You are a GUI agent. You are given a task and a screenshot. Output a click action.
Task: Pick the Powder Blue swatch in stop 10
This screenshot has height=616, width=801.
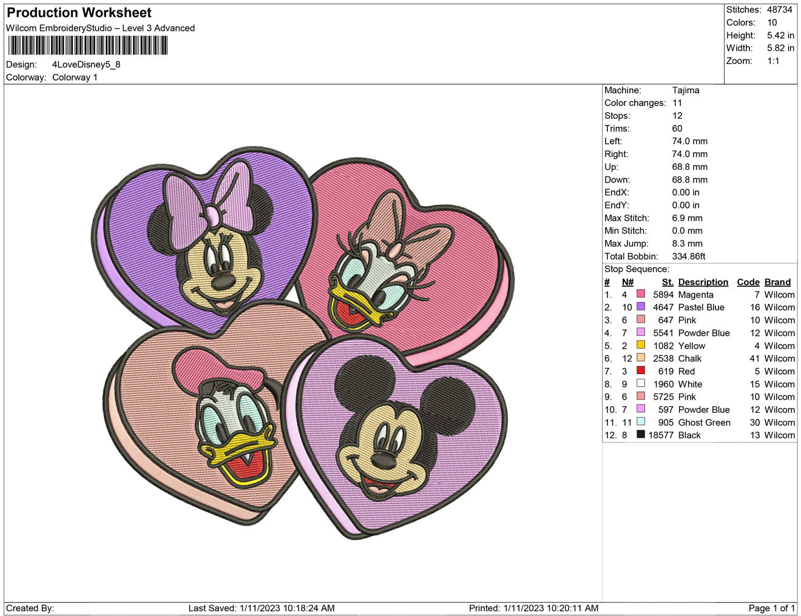click(x=640, y=409)
